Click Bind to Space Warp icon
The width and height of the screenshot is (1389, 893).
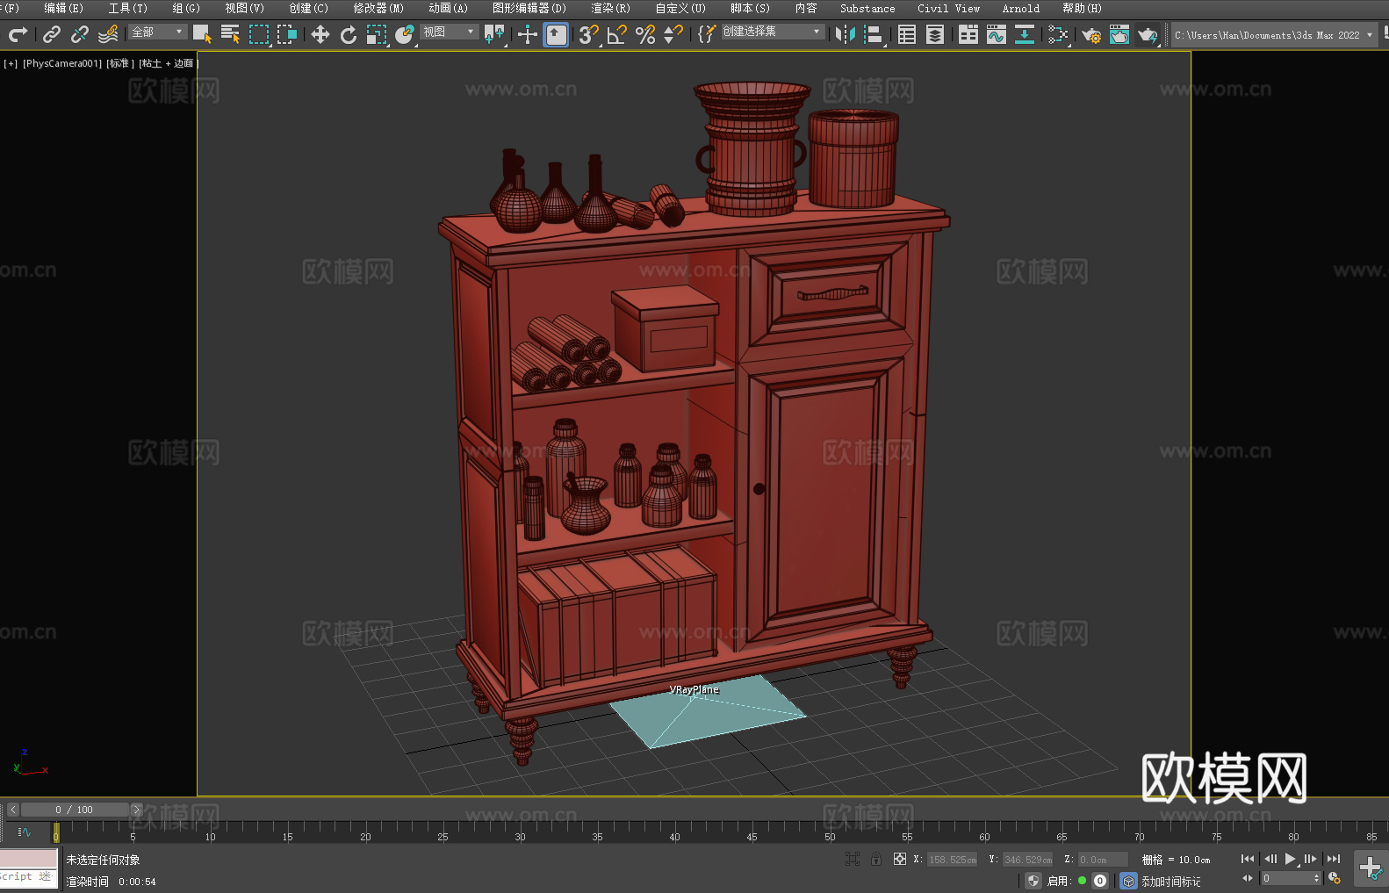[x=108, y=34]
